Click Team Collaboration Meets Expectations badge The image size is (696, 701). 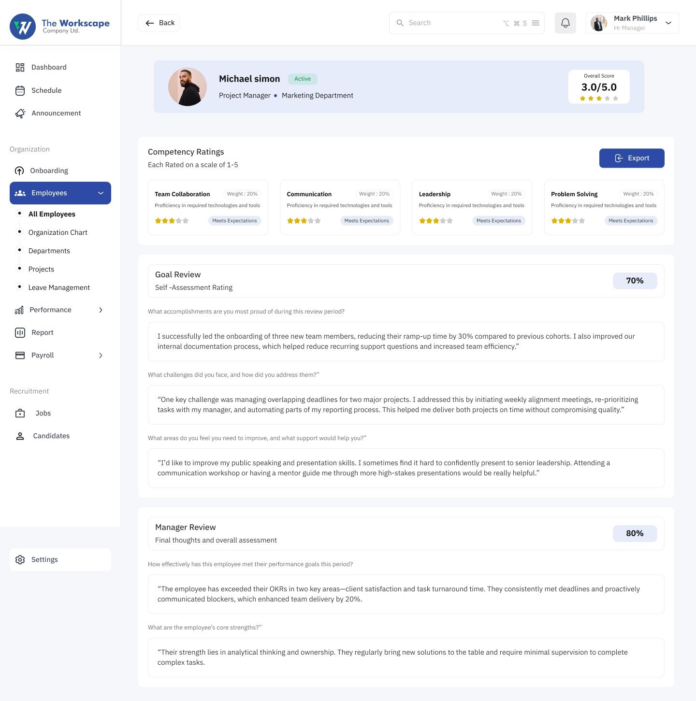point(234,221)
